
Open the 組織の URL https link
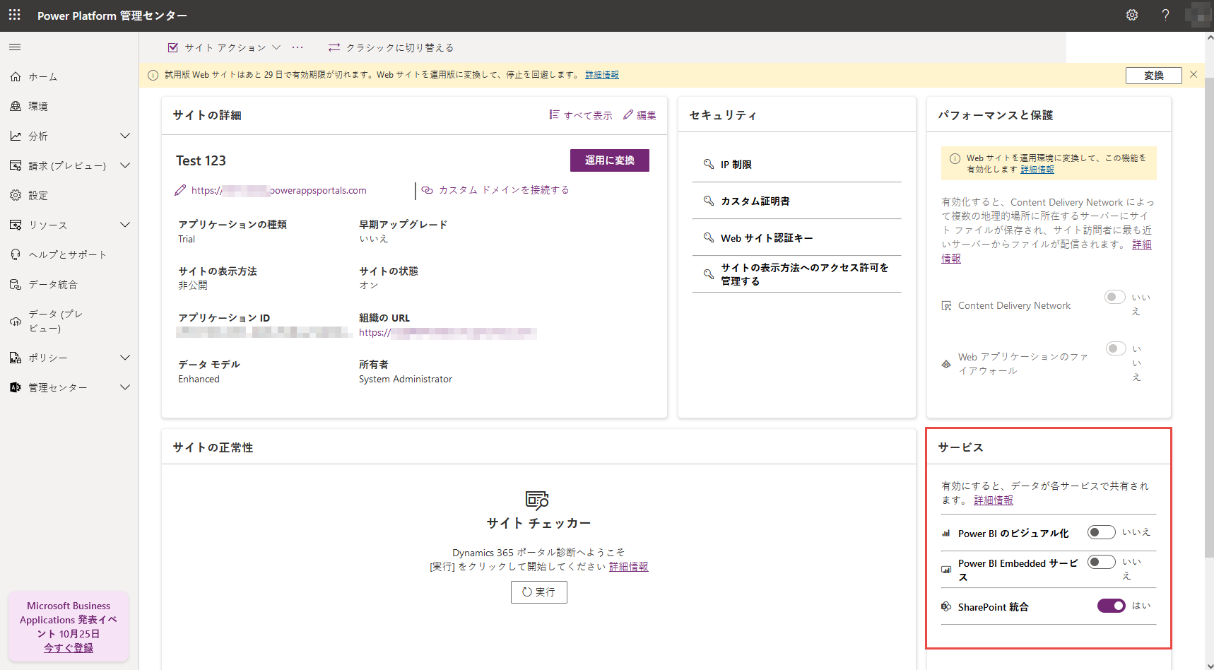(x=447, y=333)
